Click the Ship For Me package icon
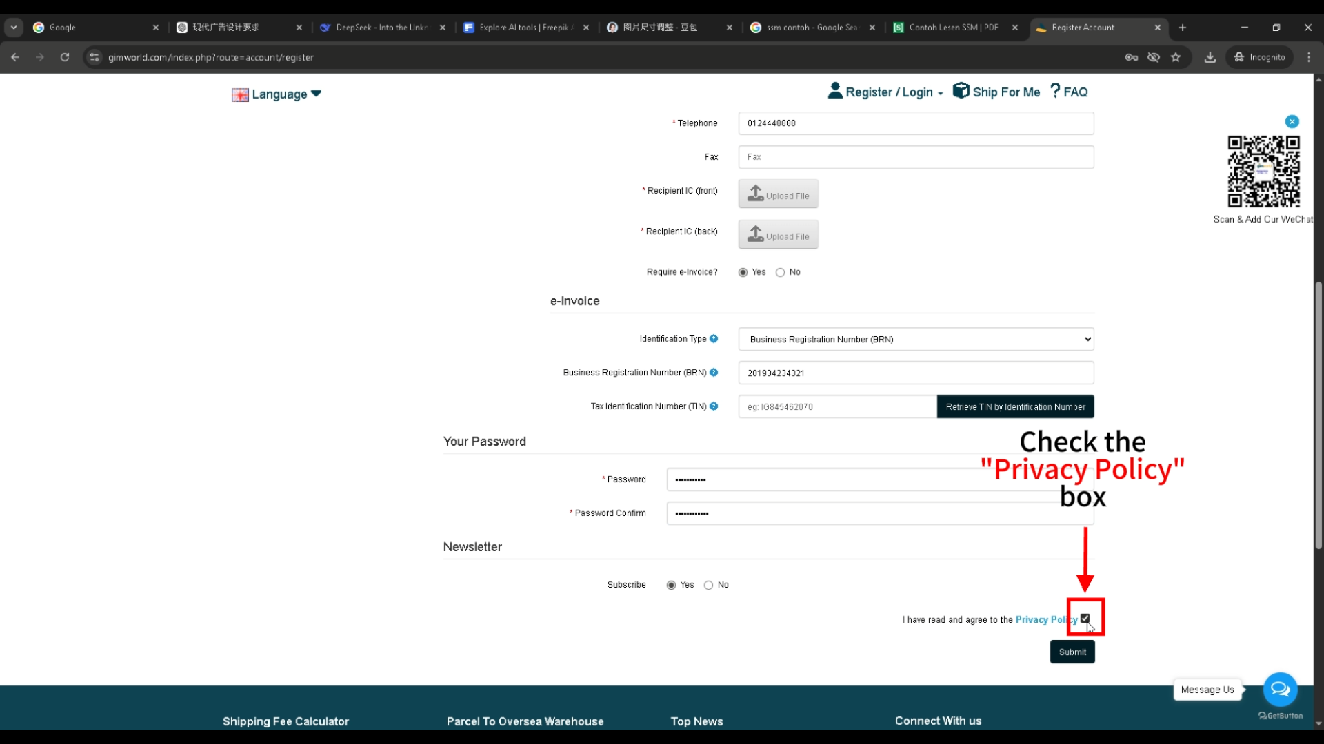 click(961, 90)
